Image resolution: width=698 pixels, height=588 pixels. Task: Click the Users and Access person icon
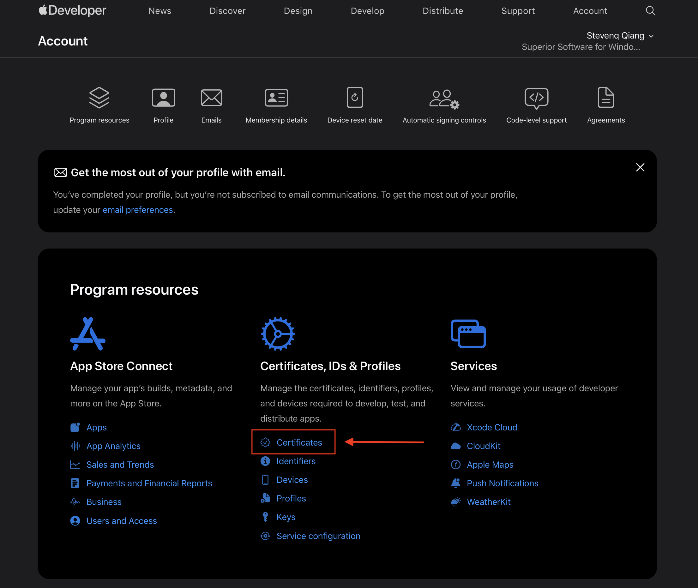tap(75, 521)
